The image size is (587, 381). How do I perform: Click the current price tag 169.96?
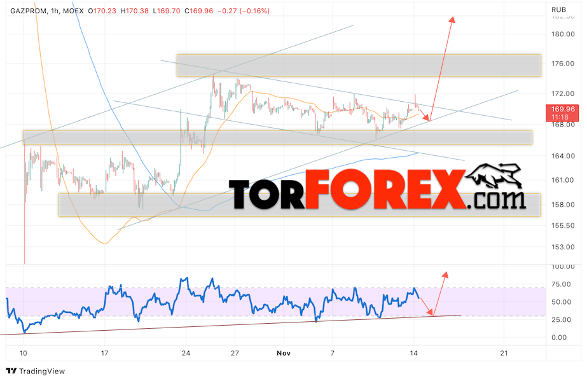click(x=563, y=113)
